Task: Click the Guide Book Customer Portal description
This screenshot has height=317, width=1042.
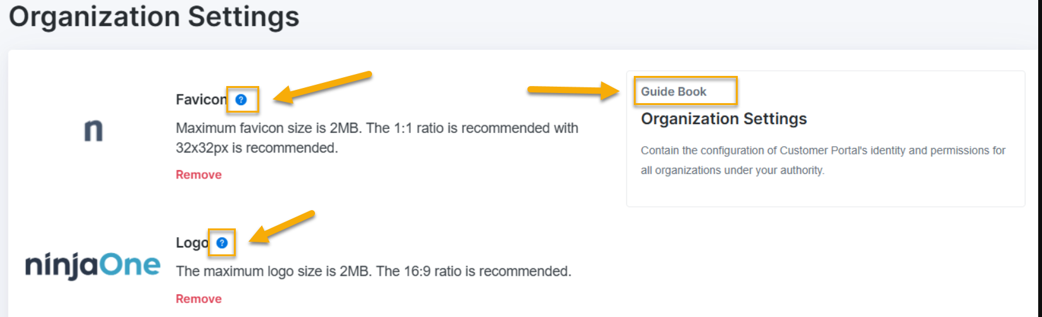Action: pyautogui.click(x=823, y=151)
